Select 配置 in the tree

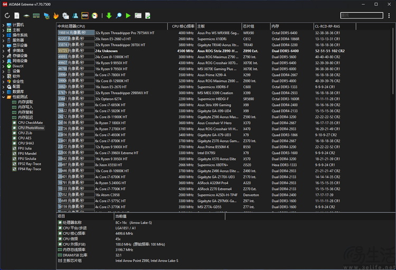point(16,87)
